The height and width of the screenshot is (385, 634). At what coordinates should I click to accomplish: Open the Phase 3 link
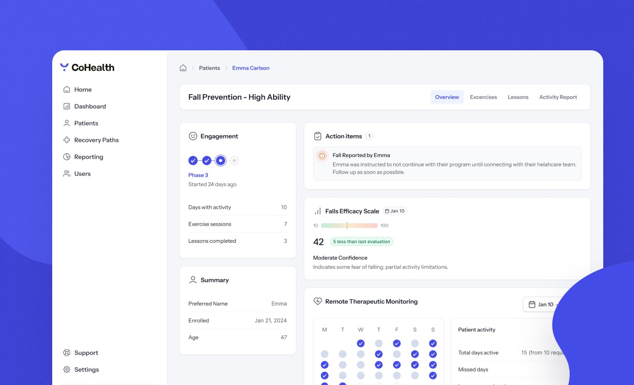[x=198, y=175]
